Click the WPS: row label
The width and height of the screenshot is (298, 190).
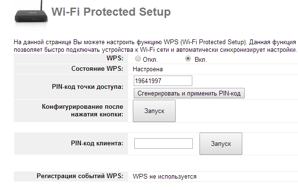(115, 58)
